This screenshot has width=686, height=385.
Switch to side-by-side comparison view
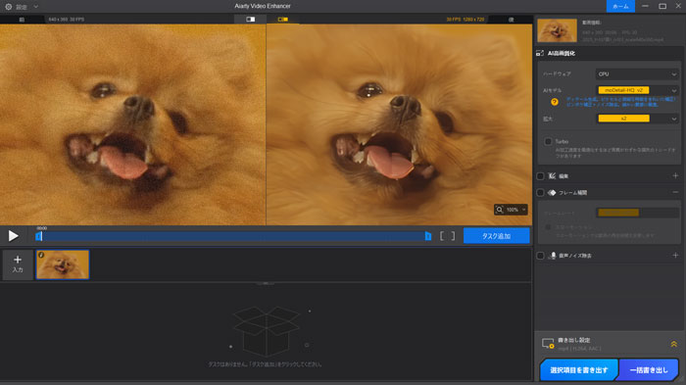[283, 20]
